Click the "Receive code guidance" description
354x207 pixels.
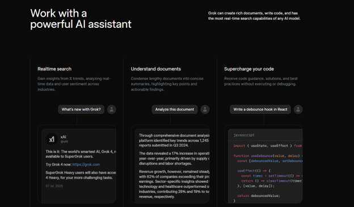click(261, 81)
